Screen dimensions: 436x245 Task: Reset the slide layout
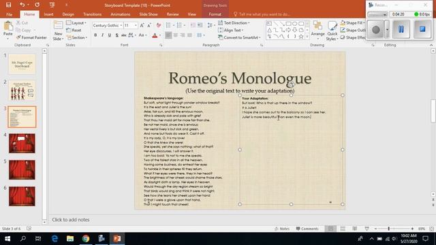pos(74,30)
